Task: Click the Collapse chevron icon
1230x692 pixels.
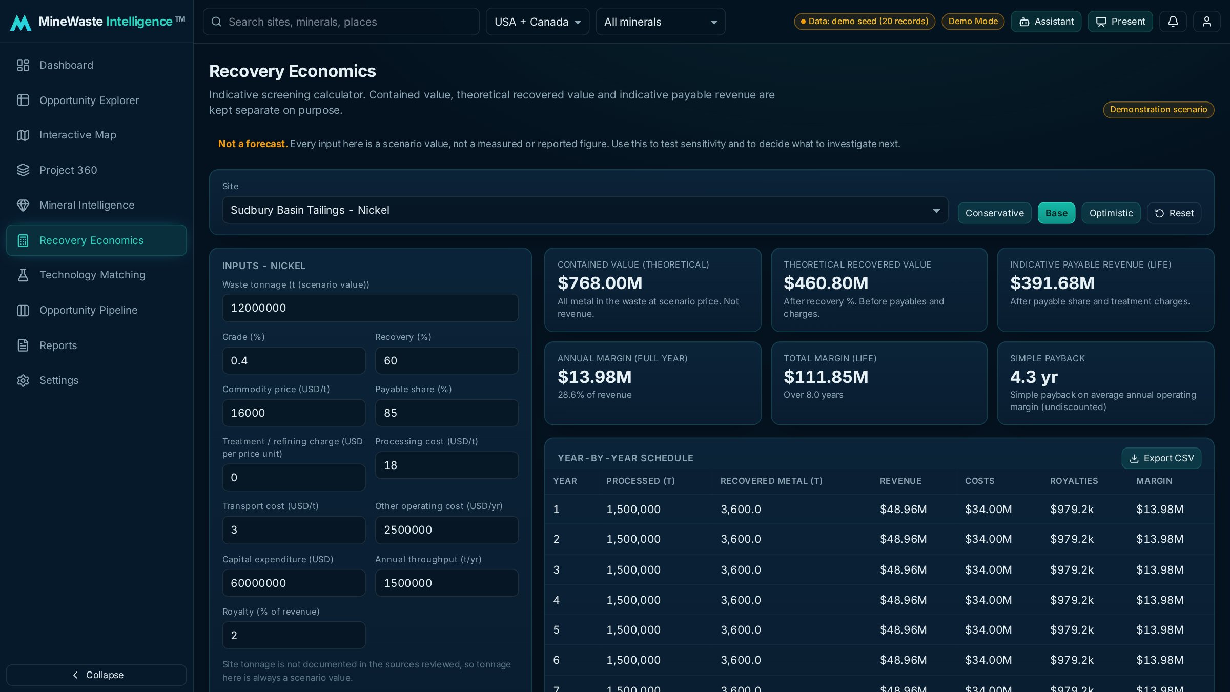Action: [75, 675]
